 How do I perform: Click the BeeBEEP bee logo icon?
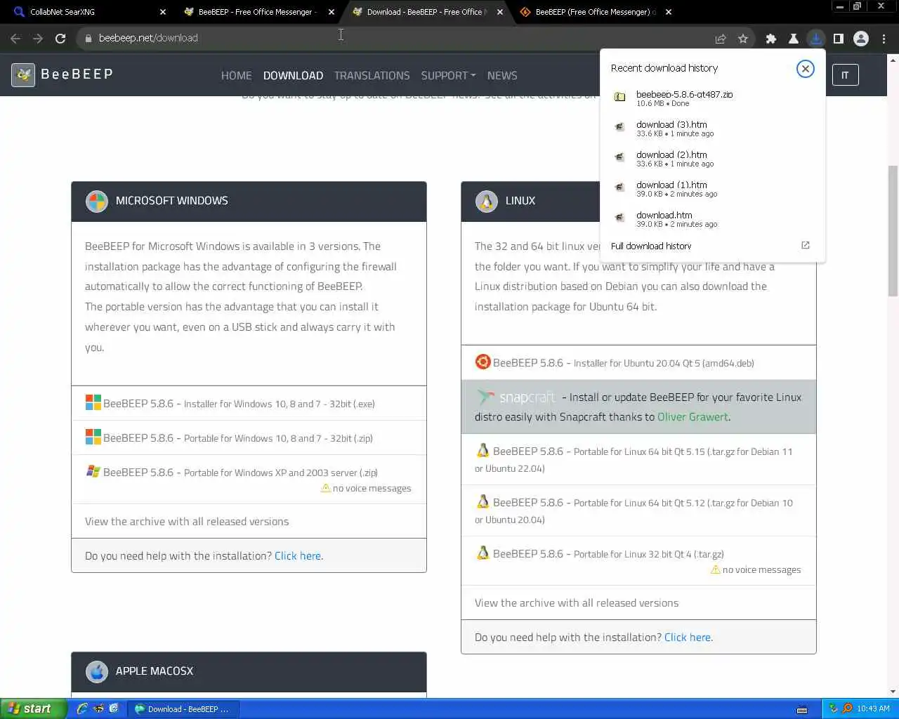(23, 74)
